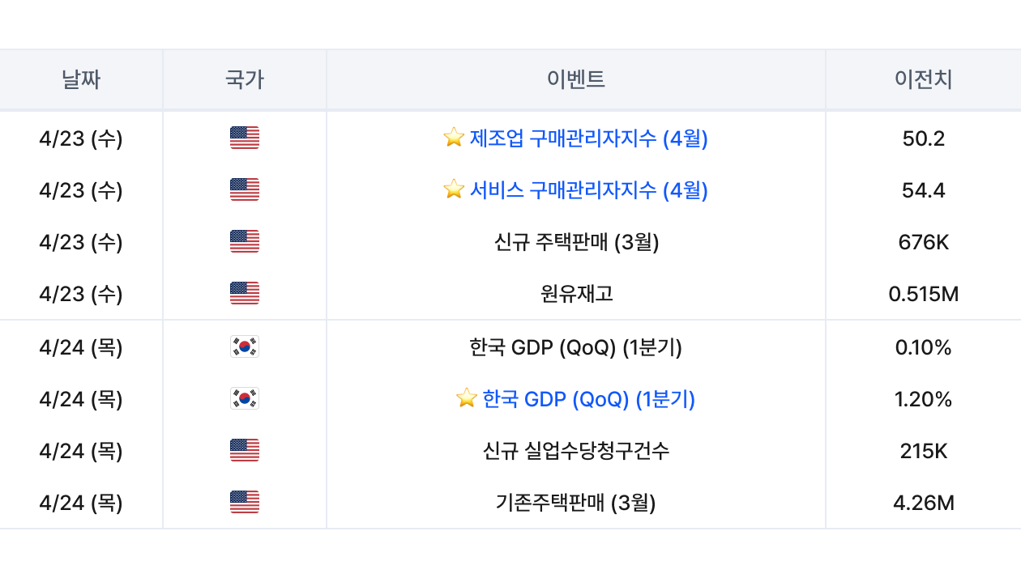Select the 이전치 column header
The image size is (1021, 578).
coord(924,79)
